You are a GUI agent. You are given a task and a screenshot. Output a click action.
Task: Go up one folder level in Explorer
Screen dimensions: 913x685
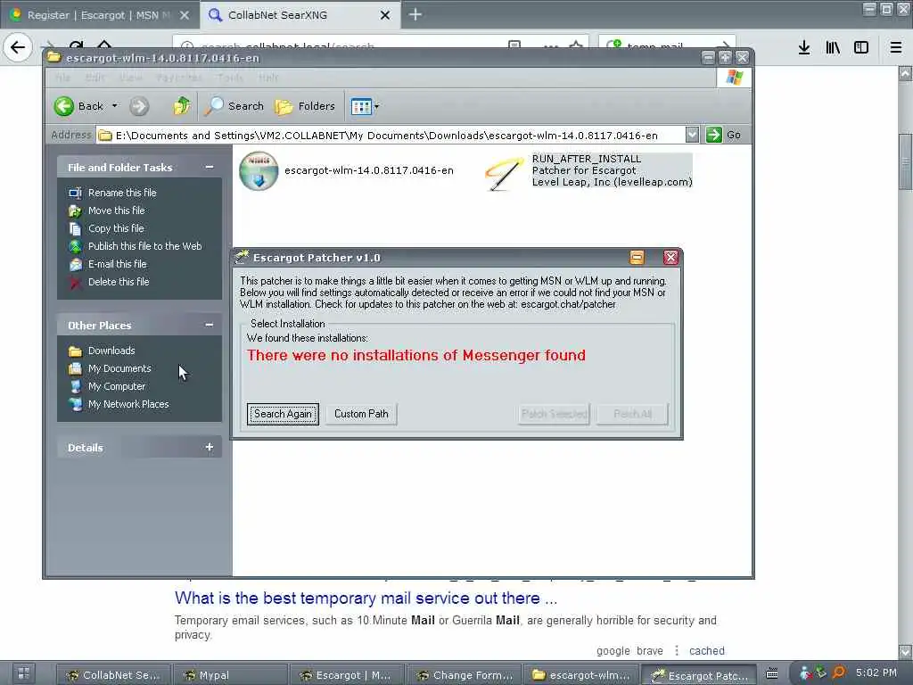182,106
